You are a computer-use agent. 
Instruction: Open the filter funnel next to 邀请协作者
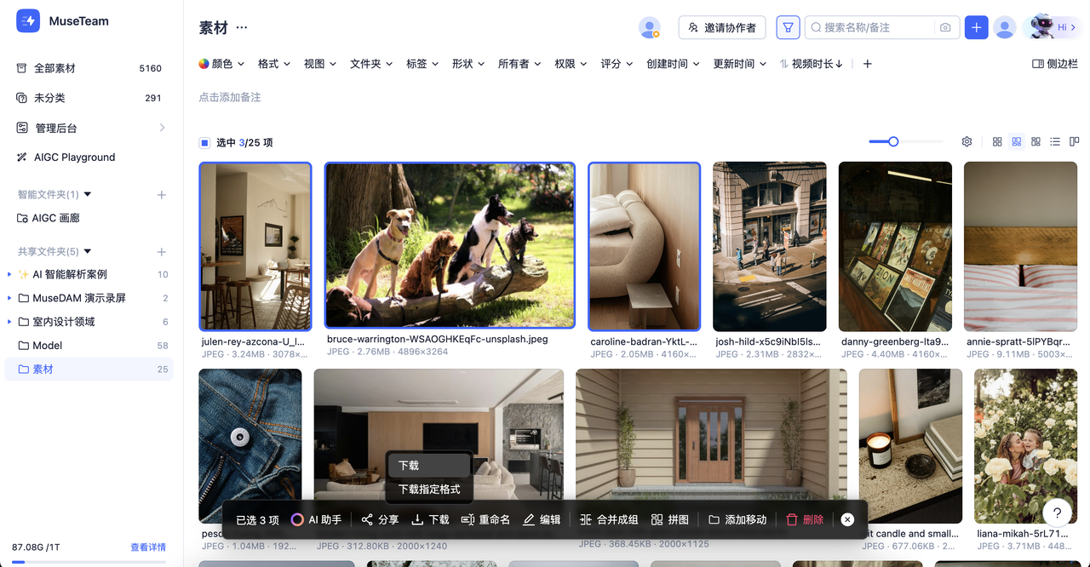[x=787, y=27]
